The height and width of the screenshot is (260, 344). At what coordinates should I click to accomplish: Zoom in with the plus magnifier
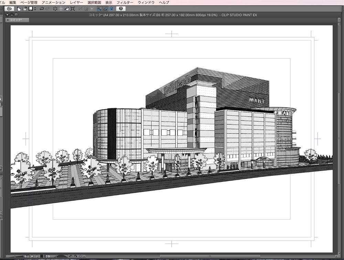click(37, 256)
